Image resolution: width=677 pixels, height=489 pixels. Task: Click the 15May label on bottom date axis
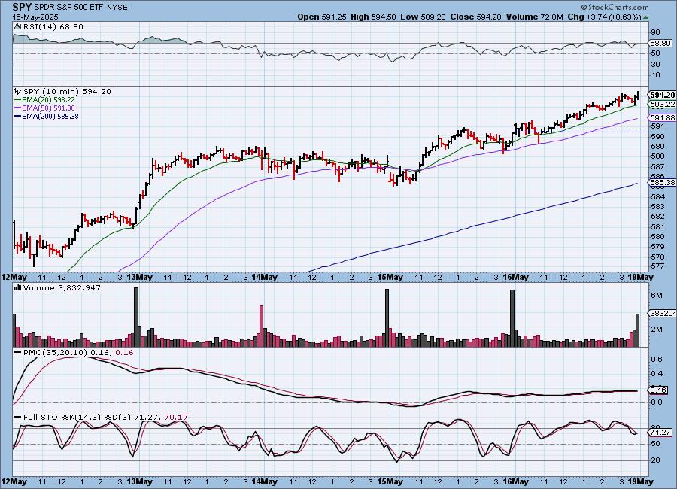[390, 481]
